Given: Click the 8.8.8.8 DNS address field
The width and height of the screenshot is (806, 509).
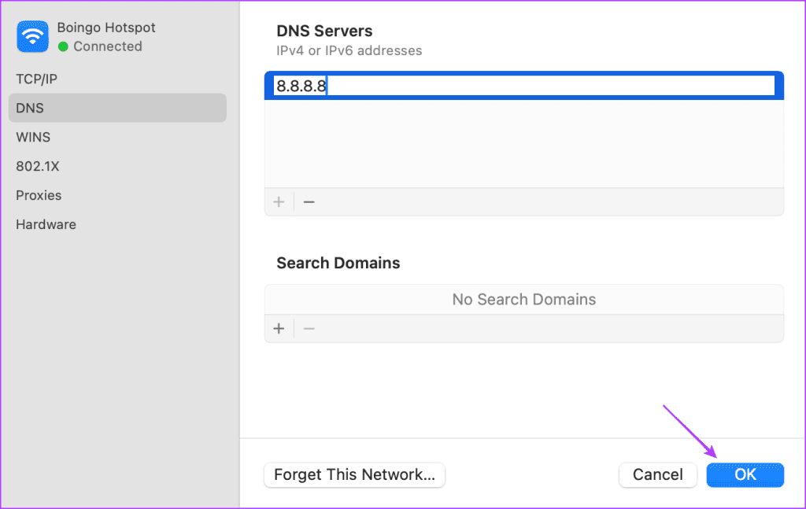Looking at the screenshot, I should pos(523,87).
